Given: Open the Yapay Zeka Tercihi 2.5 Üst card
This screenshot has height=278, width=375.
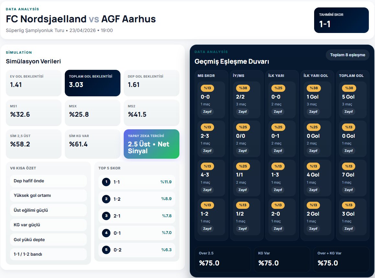Looking at the screenshot, I should [151, 144].
